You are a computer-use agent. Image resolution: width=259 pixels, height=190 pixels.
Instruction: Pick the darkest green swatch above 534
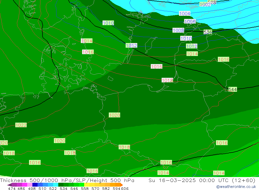tap(61, 185)
